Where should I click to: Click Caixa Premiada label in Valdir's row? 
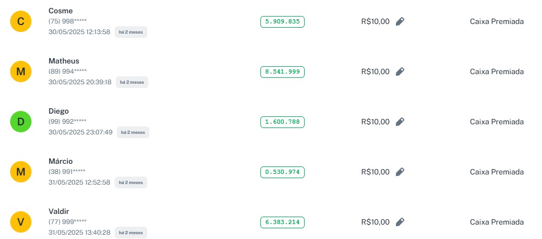pos(497,222)
